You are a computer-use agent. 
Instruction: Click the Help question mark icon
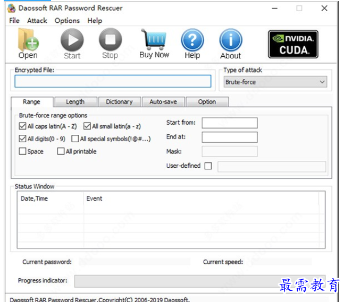click(x=192, y=40)
